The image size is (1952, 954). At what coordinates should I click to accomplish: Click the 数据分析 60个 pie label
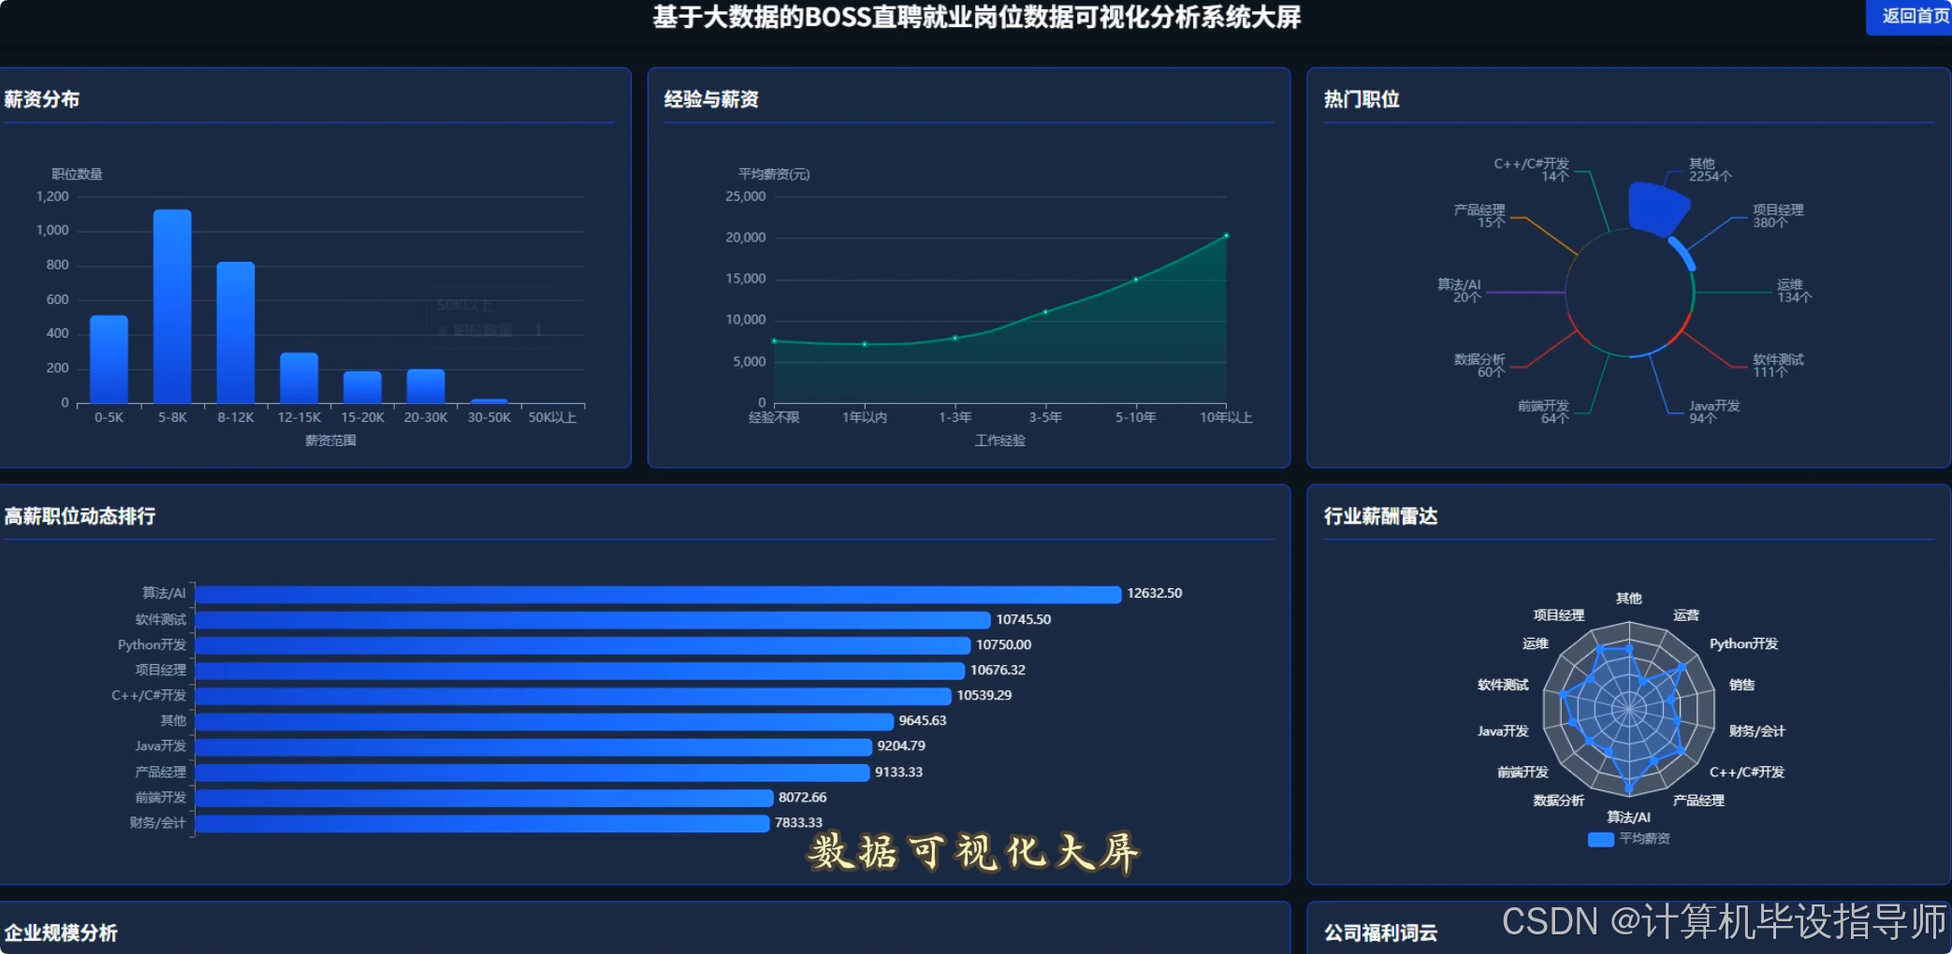click(1479, 366)
